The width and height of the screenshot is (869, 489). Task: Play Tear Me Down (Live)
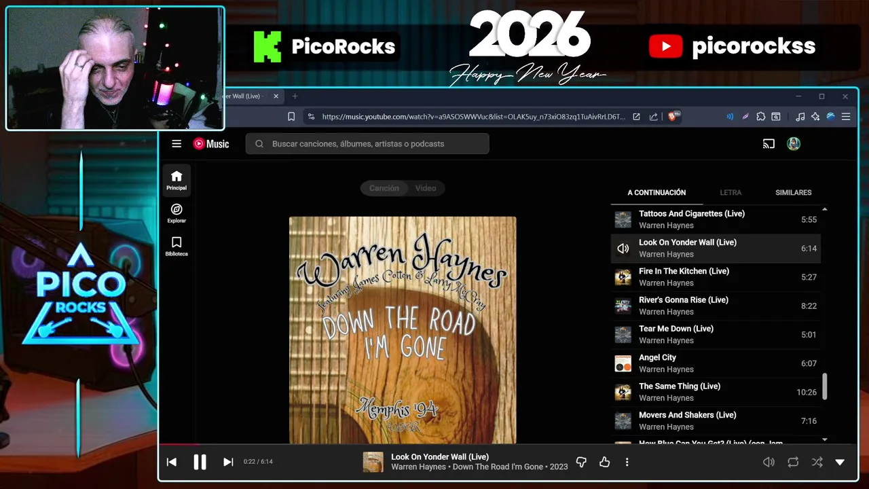[716, 335]
